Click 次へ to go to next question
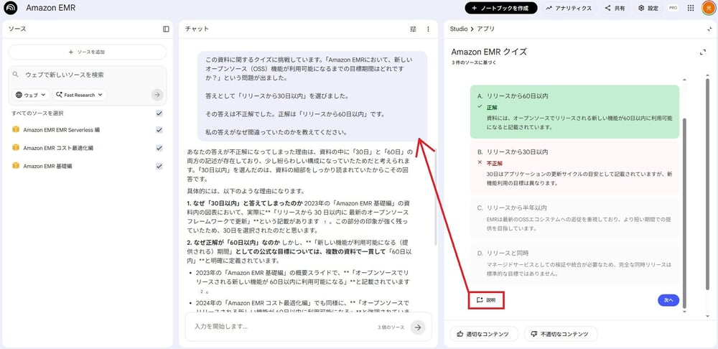Image resolution: width=718 pixels, height=349 pixels. (x=668, y=300)
